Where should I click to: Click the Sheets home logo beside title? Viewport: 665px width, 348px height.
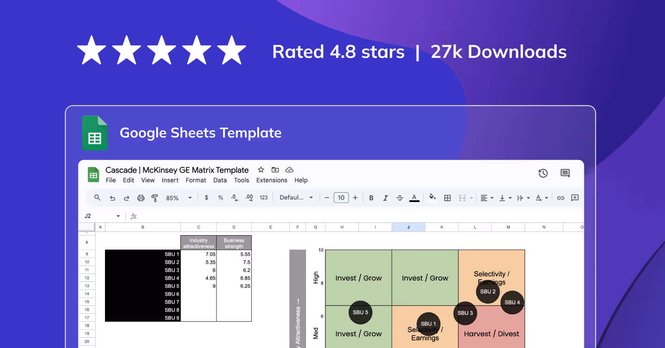[x=93, y=174]
